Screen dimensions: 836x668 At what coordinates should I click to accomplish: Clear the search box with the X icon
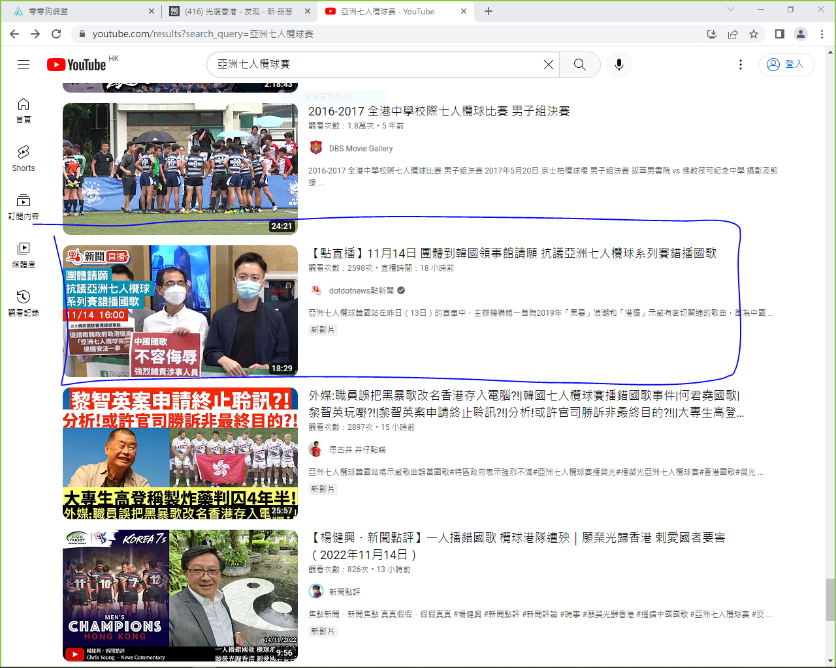pos(549,64)
